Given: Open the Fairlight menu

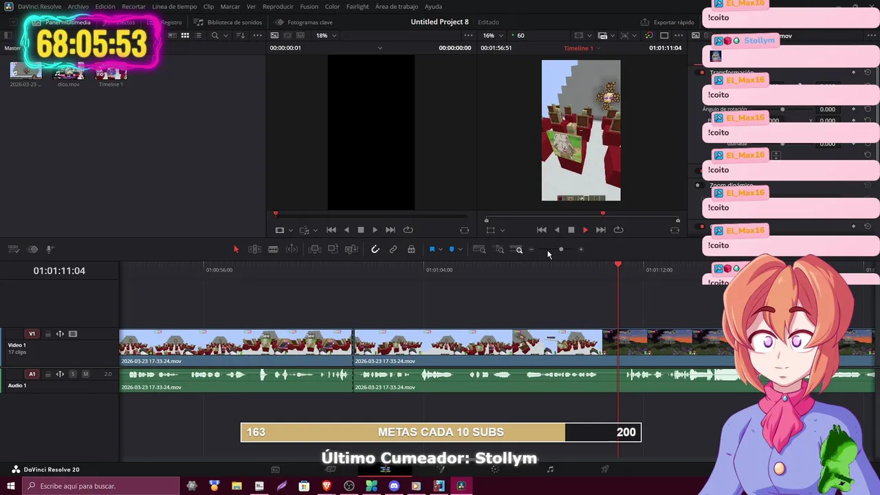Looking at the screenshot, I should (357, 6).
